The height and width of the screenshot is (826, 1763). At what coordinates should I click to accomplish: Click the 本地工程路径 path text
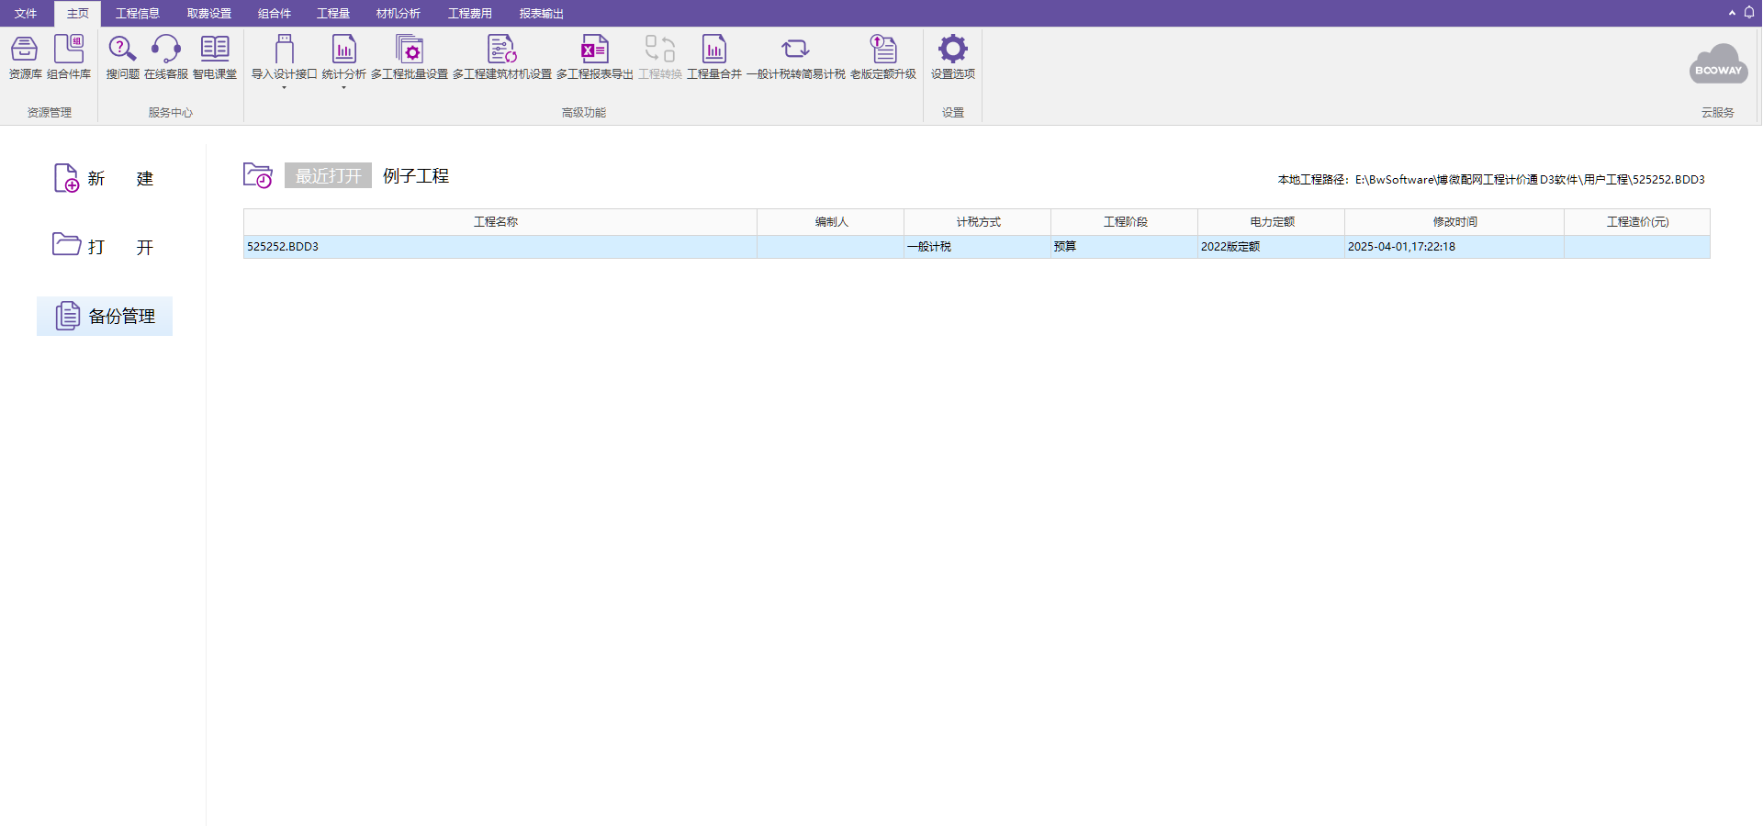1491,180
